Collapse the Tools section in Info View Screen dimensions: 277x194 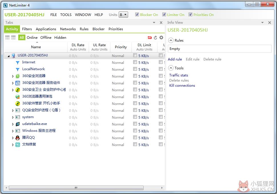[x=171, y=68]
